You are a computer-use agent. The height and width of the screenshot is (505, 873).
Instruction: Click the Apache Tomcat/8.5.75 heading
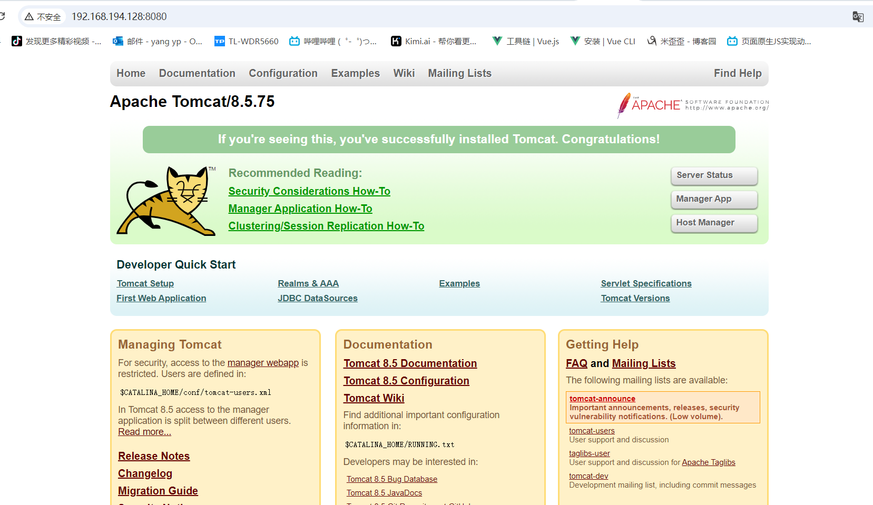click(192, 102)
